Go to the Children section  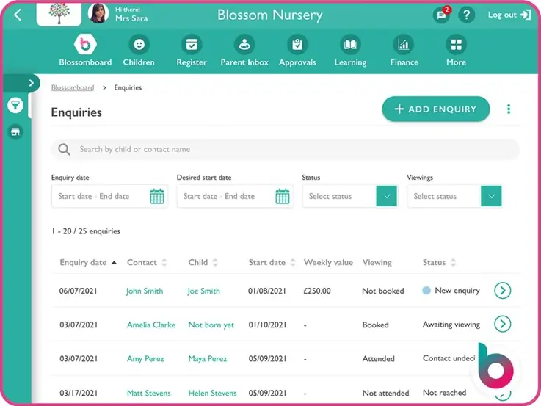pyautogui.click(x=139, y=50)
